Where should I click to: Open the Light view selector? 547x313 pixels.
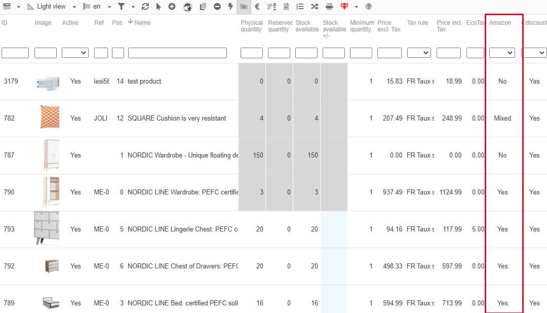51,6
